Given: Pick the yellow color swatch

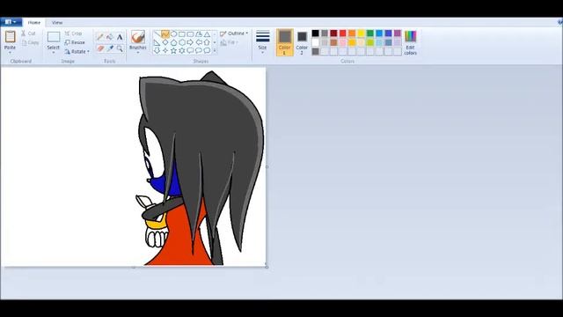Looking at the screenshot, I should pyautogui.click(x=361, y=33).
